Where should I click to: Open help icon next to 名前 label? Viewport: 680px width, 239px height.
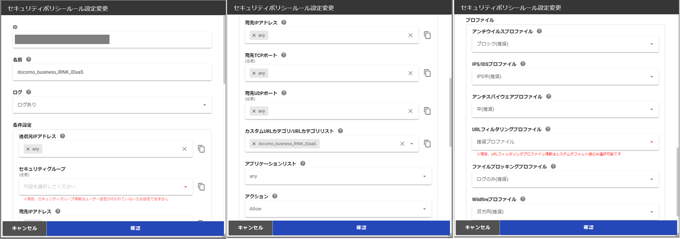tap(29, 59)
